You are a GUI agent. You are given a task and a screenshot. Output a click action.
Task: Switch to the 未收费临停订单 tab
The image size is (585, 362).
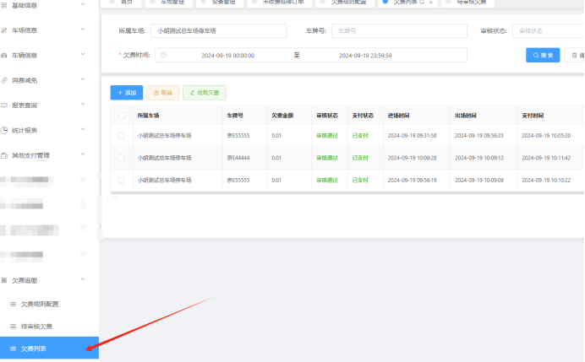point(279,3)
